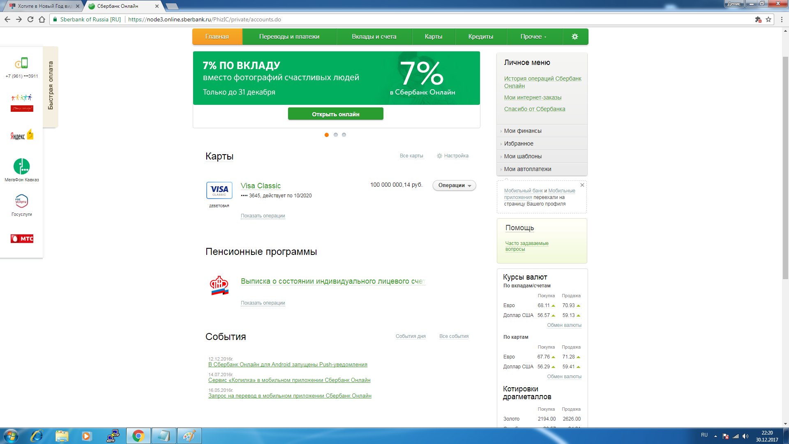Switch to the Хотите в Новый Год browser tab
The width and height of the screenshot is (789, 444).
[44, 6]
